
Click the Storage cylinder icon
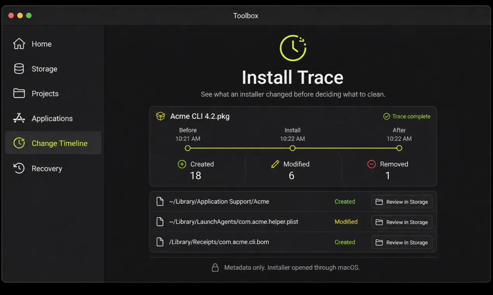[x=19, y=69]
